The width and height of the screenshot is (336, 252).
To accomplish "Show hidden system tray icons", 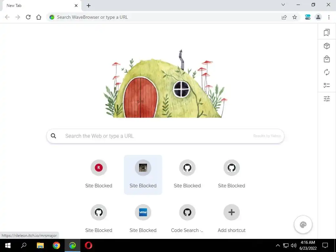I will click(x=278, y=245).
